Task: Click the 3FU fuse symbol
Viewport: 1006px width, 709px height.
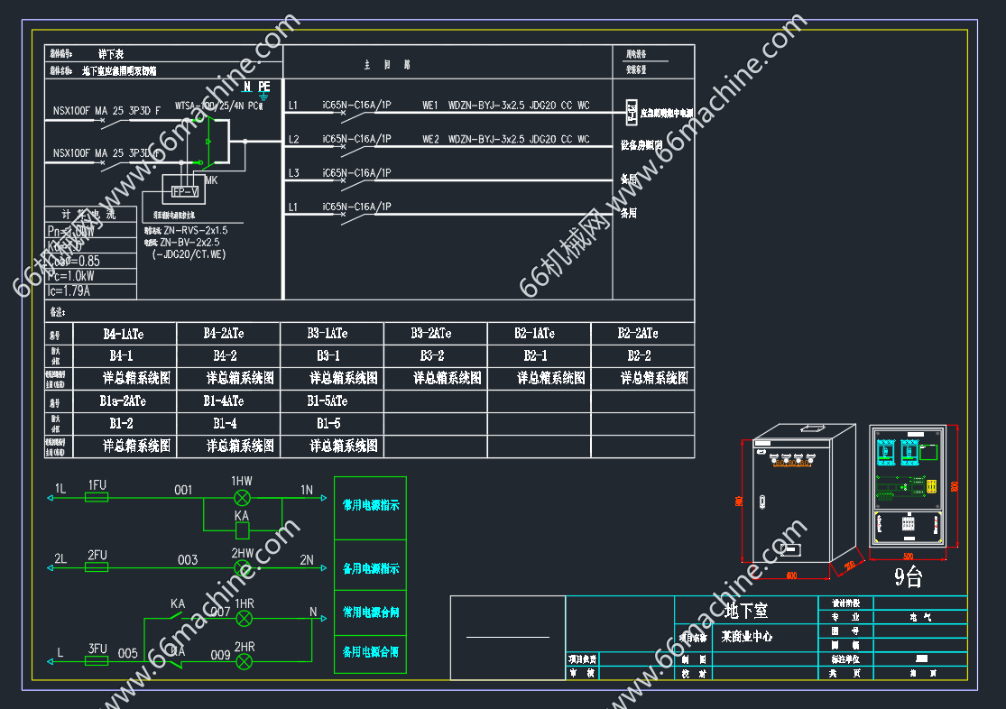Action: (x=97, y=661)
